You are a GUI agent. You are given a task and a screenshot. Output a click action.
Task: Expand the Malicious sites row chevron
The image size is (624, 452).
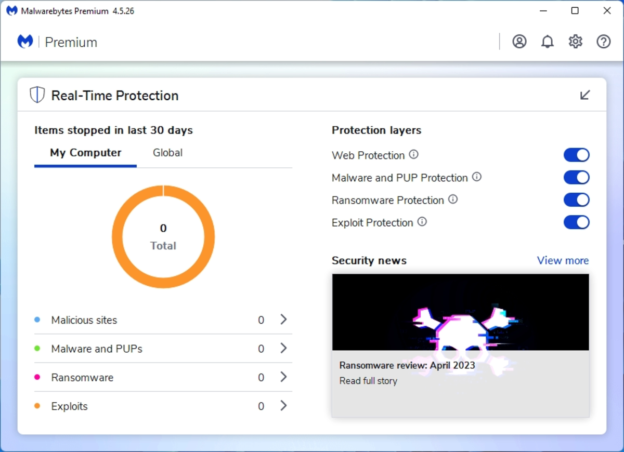[283, 320]
